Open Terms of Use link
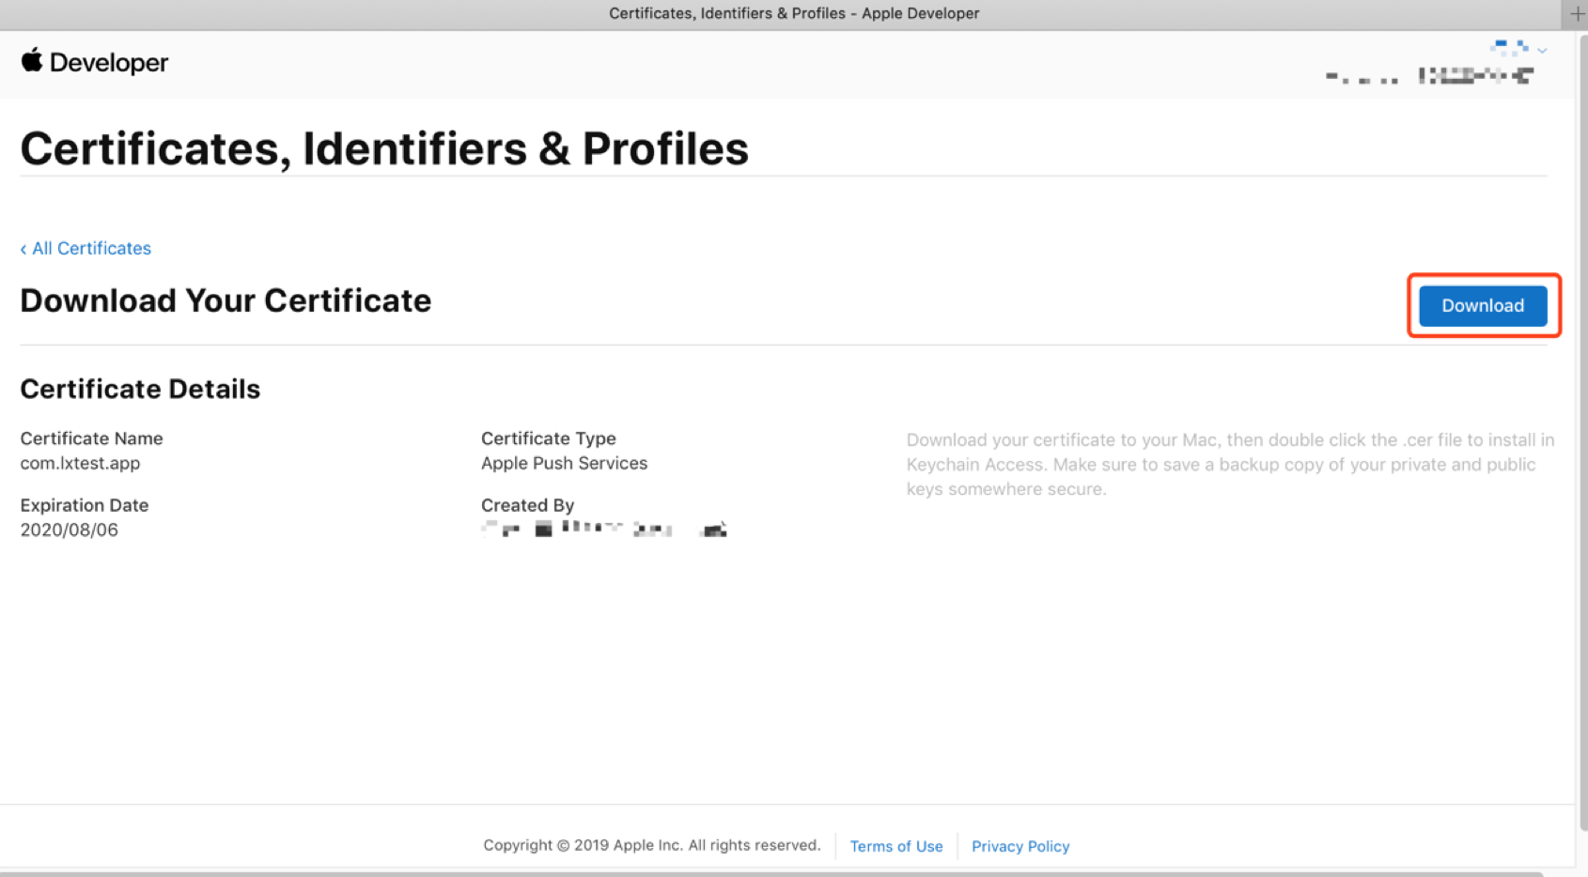 (895, 846)
